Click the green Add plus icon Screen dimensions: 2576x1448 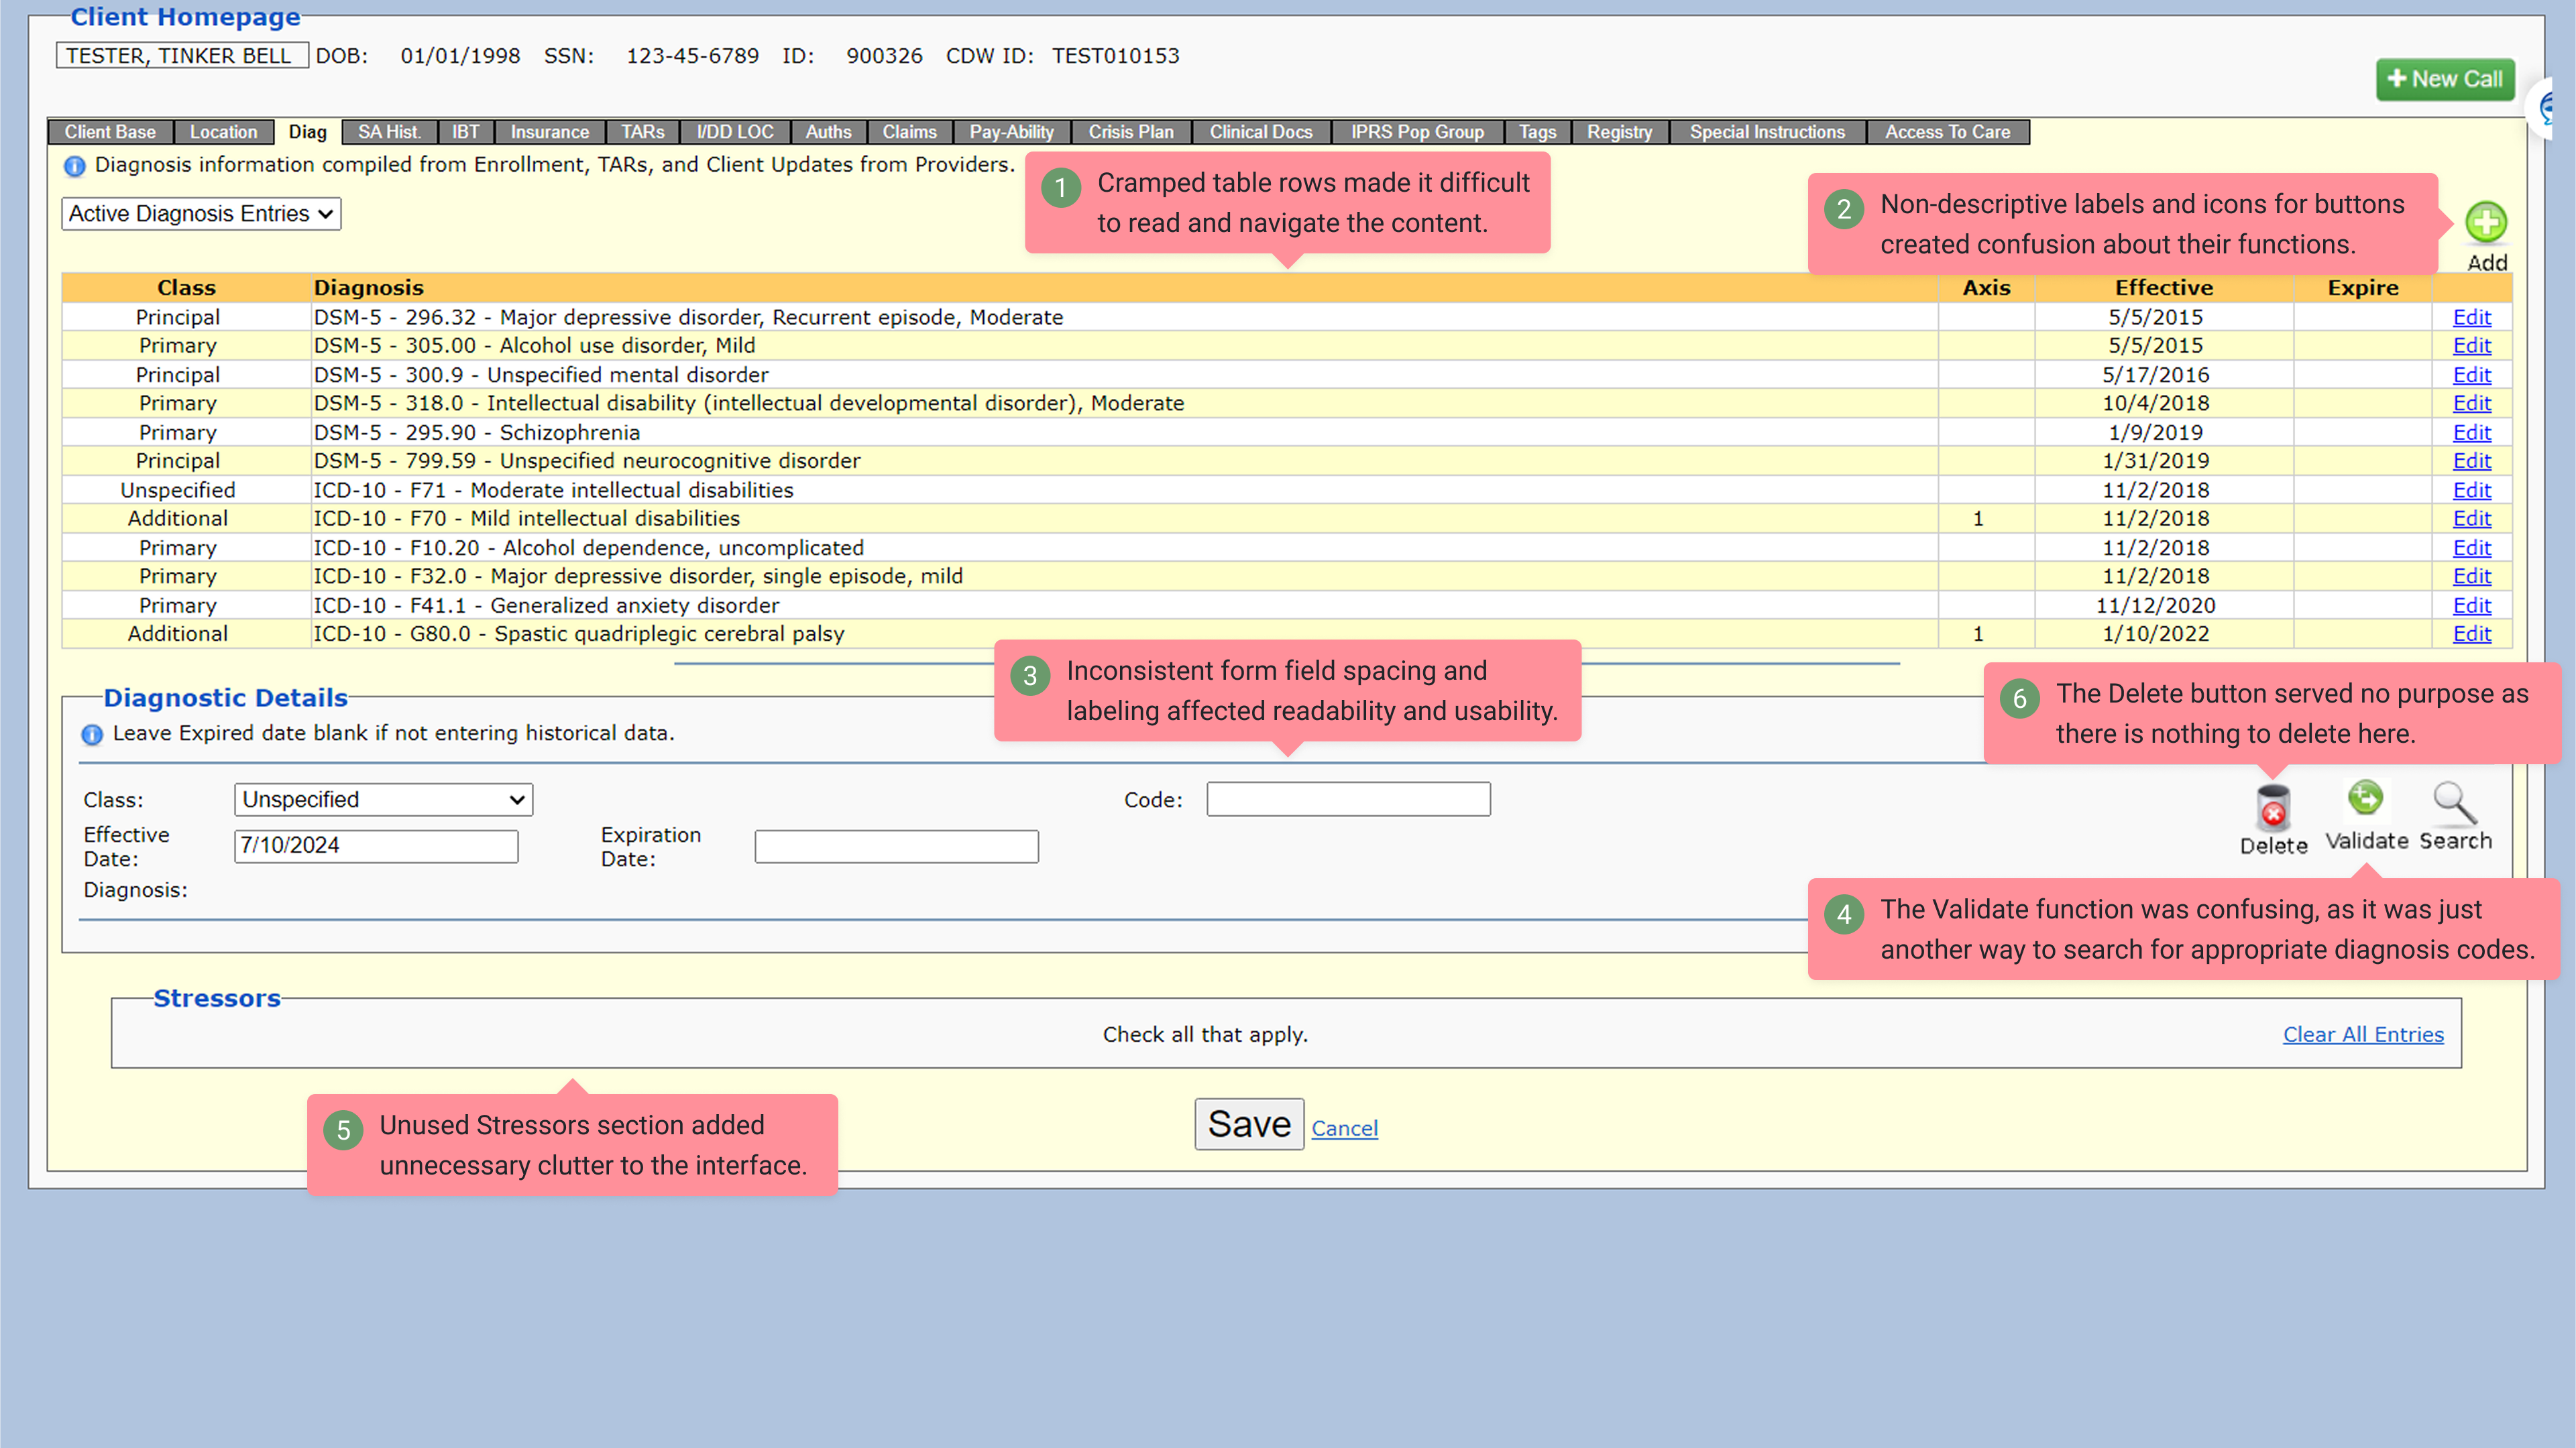(2486, 222)
